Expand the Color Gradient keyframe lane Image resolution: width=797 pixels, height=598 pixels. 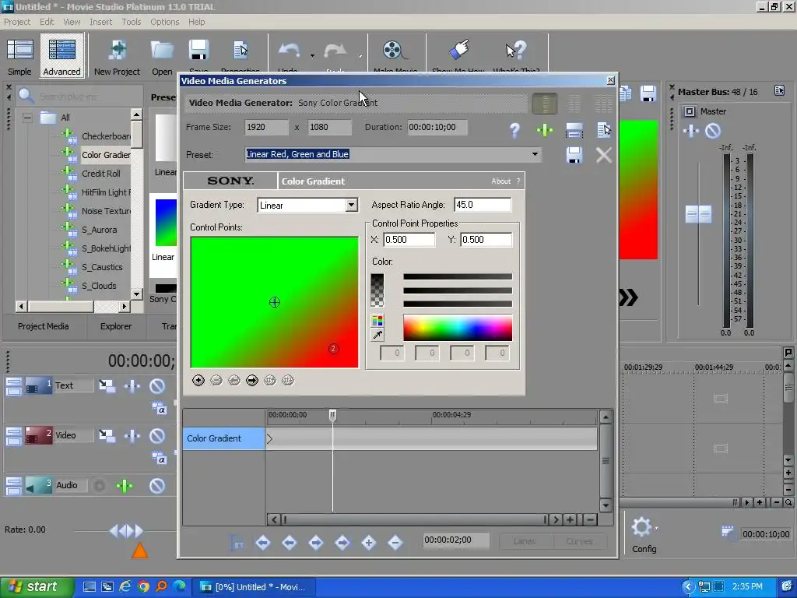click(269, 438)
